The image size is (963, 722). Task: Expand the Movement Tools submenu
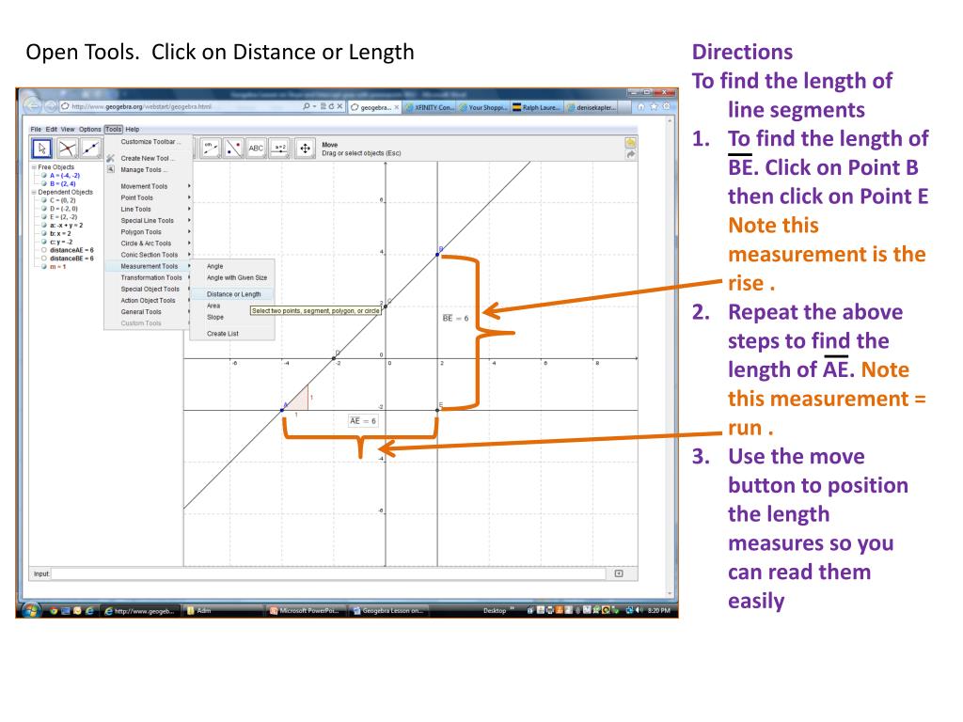click(149, 186)
